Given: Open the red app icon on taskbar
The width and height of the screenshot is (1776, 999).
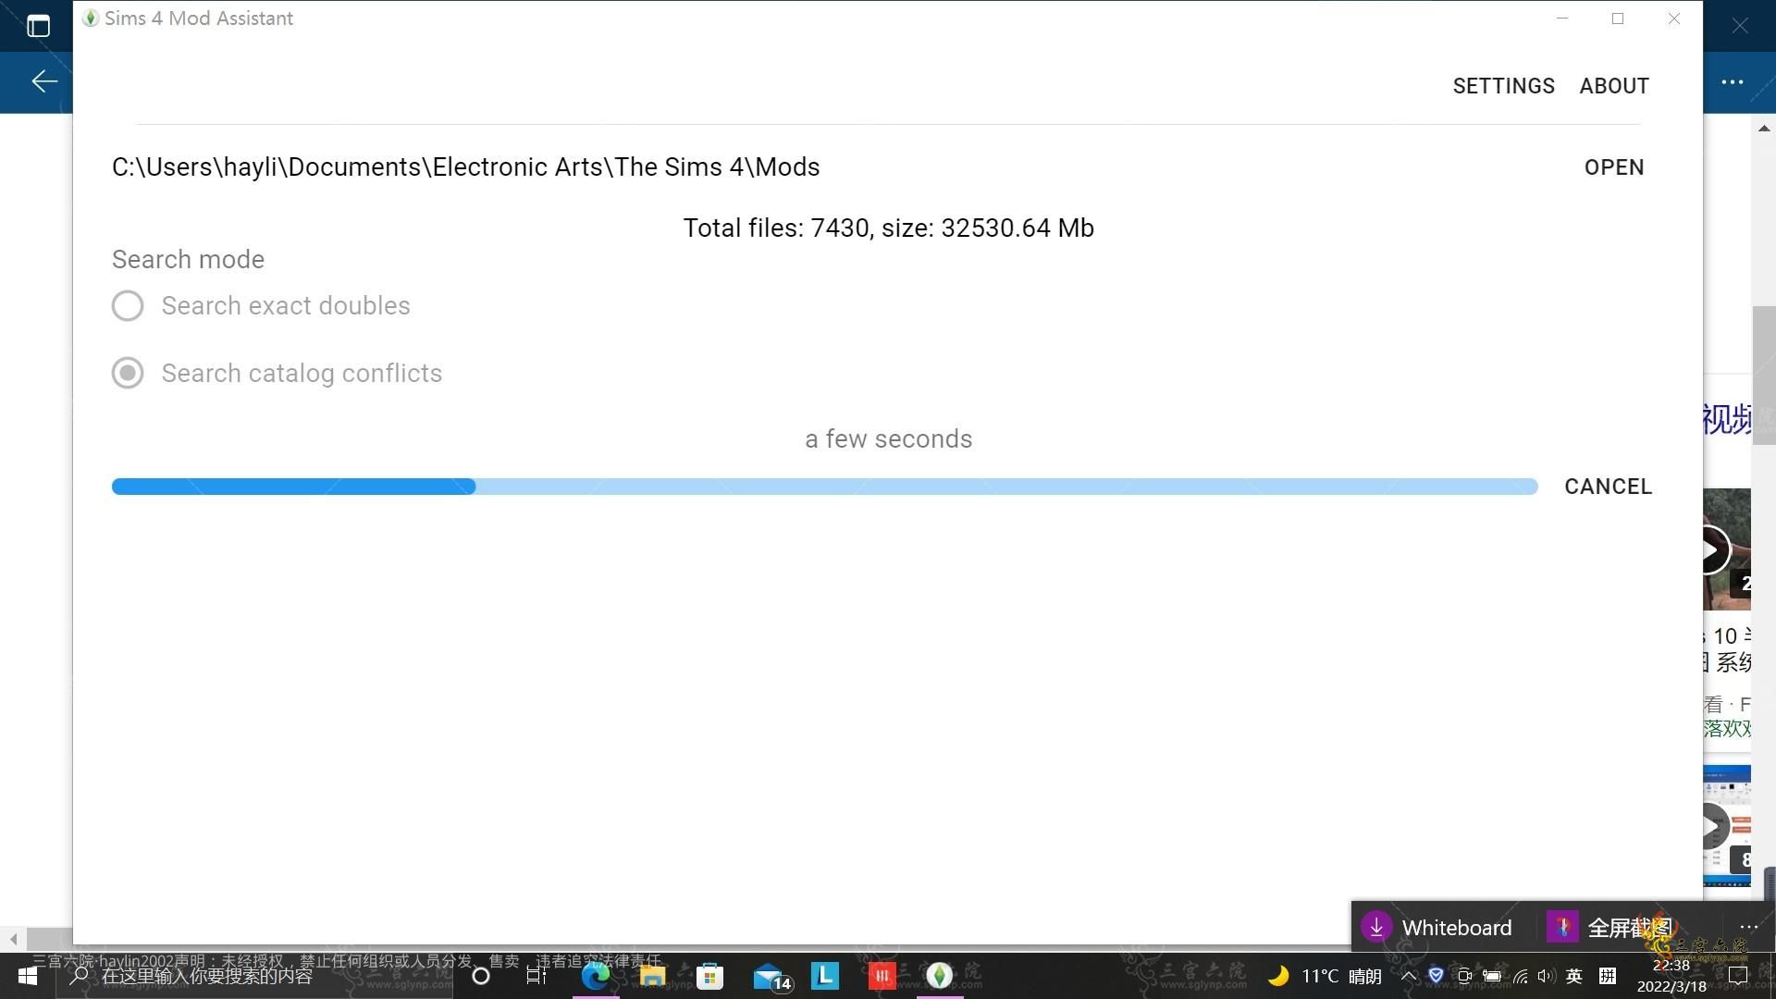Looking at the screenshot, I should 882,976.
